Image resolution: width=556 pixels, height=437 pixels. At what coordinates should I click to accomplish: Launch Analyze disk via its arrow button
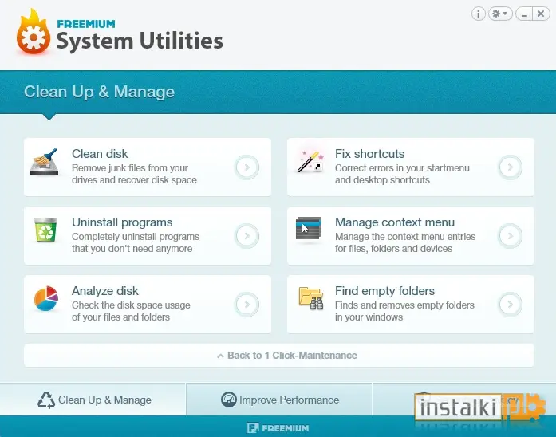pos(246,304)
